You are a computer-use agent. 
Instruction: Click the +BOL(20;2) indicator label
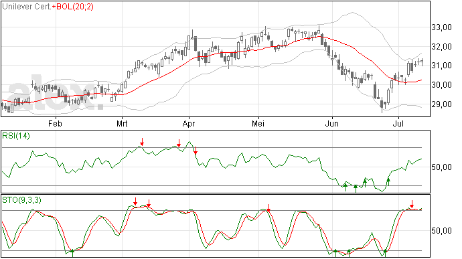[72, 7]
